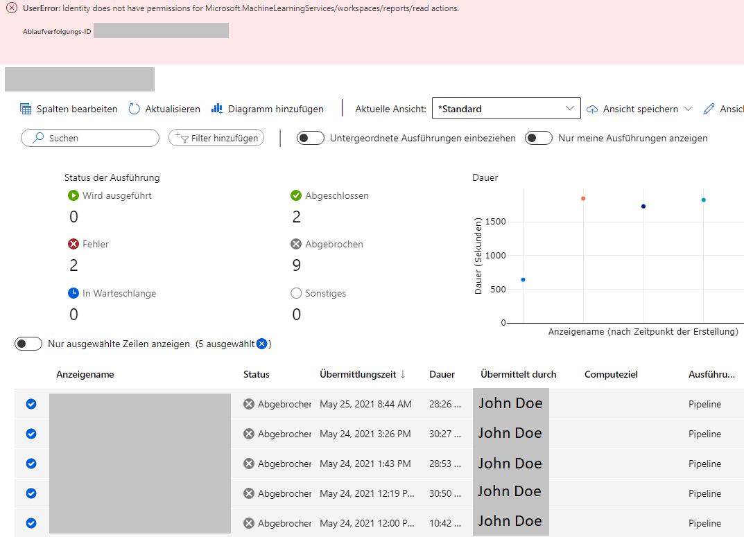Click the sort arrow beside Übermittlungszeit

point(403,374)
